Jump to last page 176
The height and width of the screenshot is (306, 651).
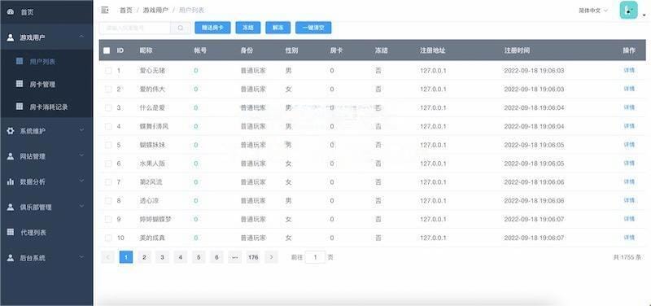pos(253,257)
